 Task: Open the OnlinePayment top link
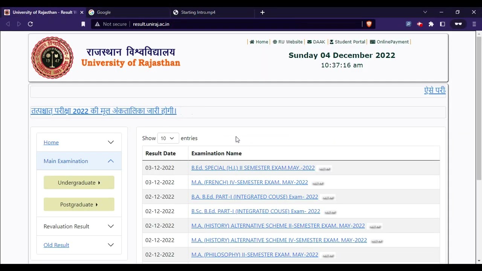click(389, 42)
